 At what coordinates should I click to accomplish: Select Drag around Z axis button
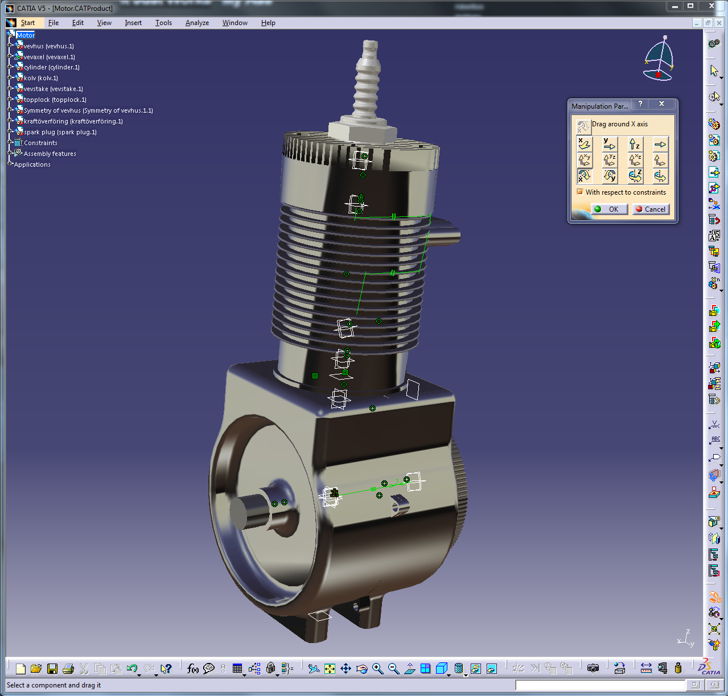coord(635,176)
